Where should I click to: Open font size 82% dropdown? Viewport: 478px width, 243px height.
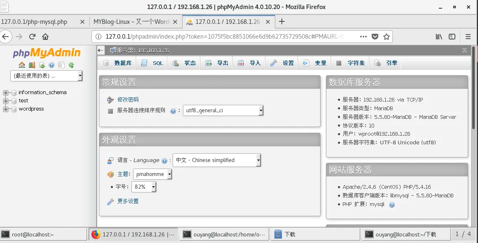point(144,187)
